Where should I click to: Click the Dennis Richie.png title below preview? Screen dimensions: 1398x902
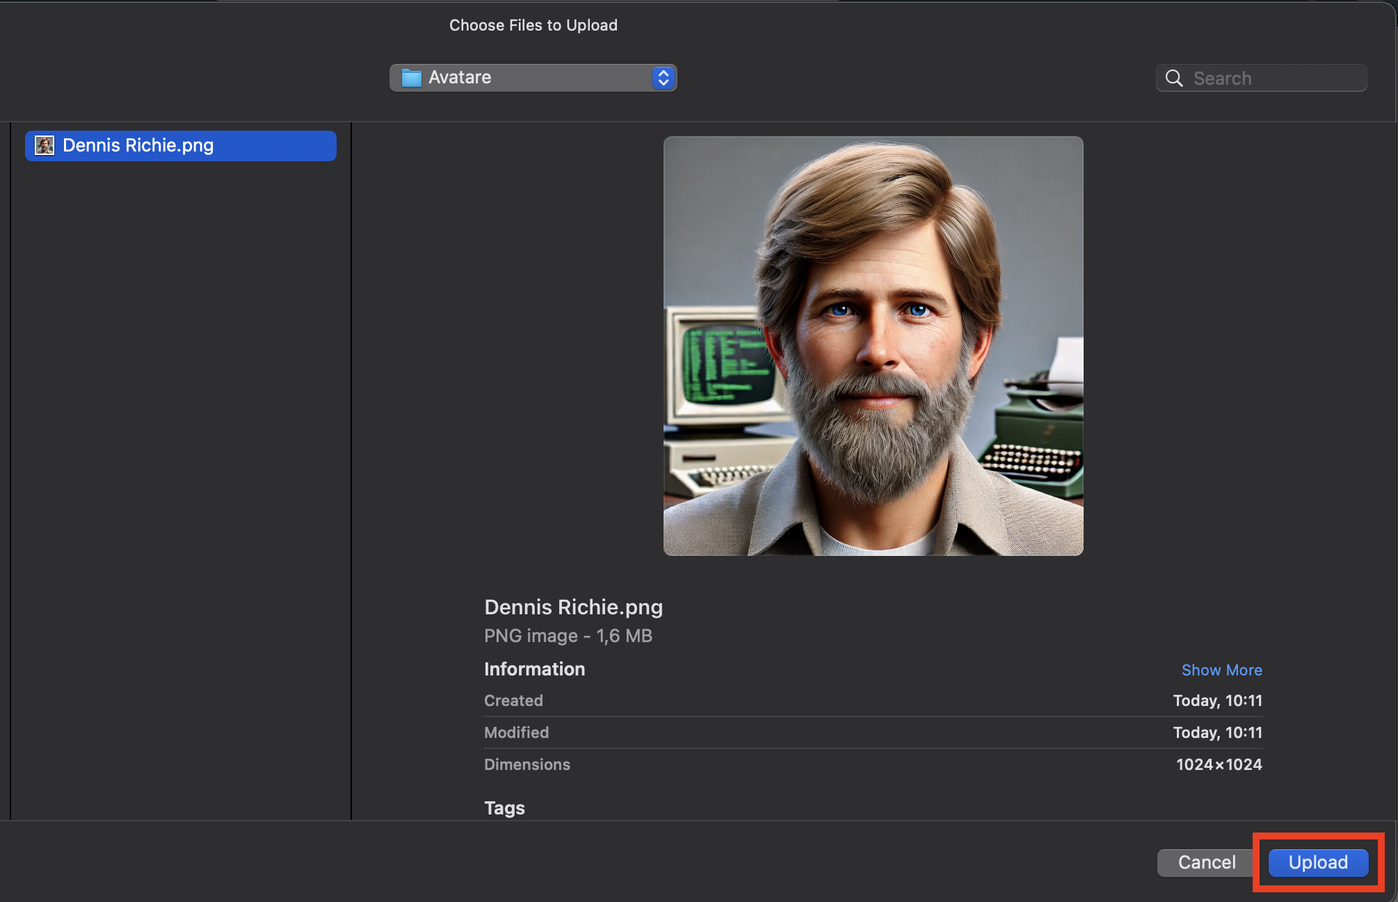[573, 607]
